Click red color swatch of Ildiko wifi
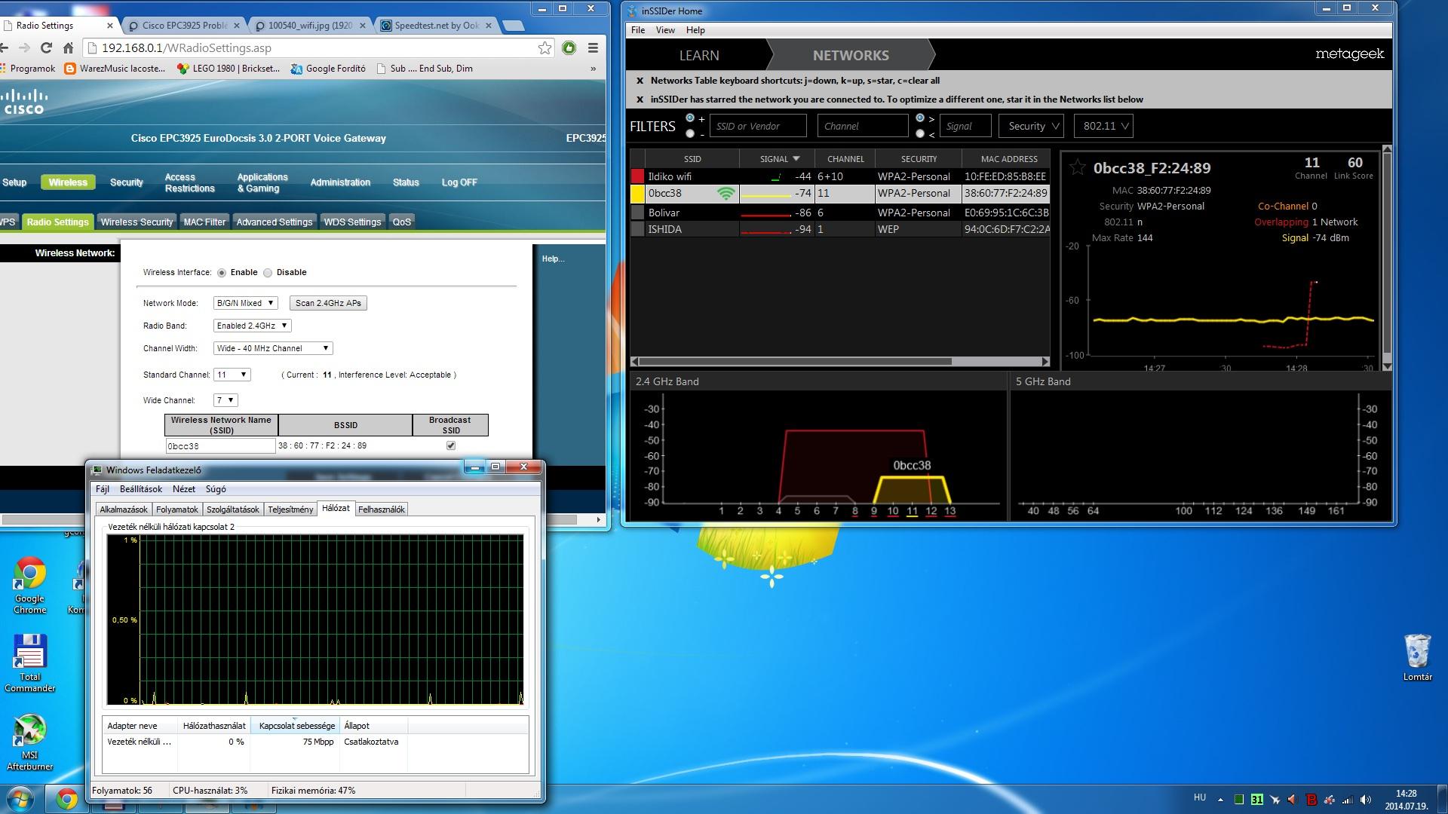1448x814 pixels. click(x=638, y=176)
